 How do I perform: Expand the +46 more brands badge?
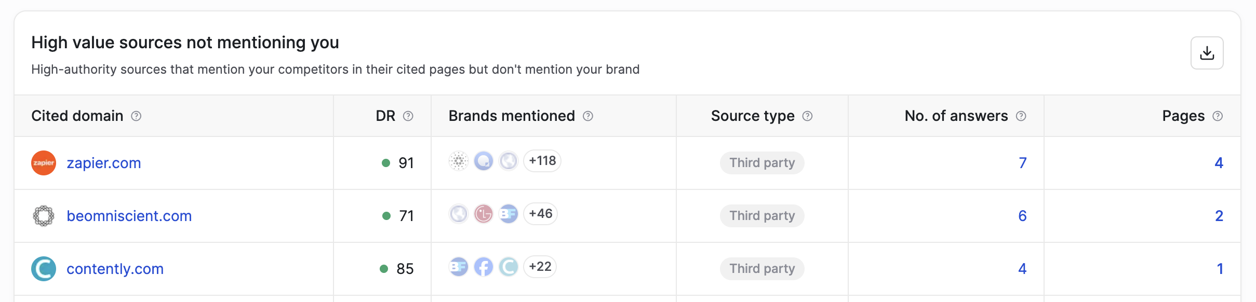pos(540,214)
